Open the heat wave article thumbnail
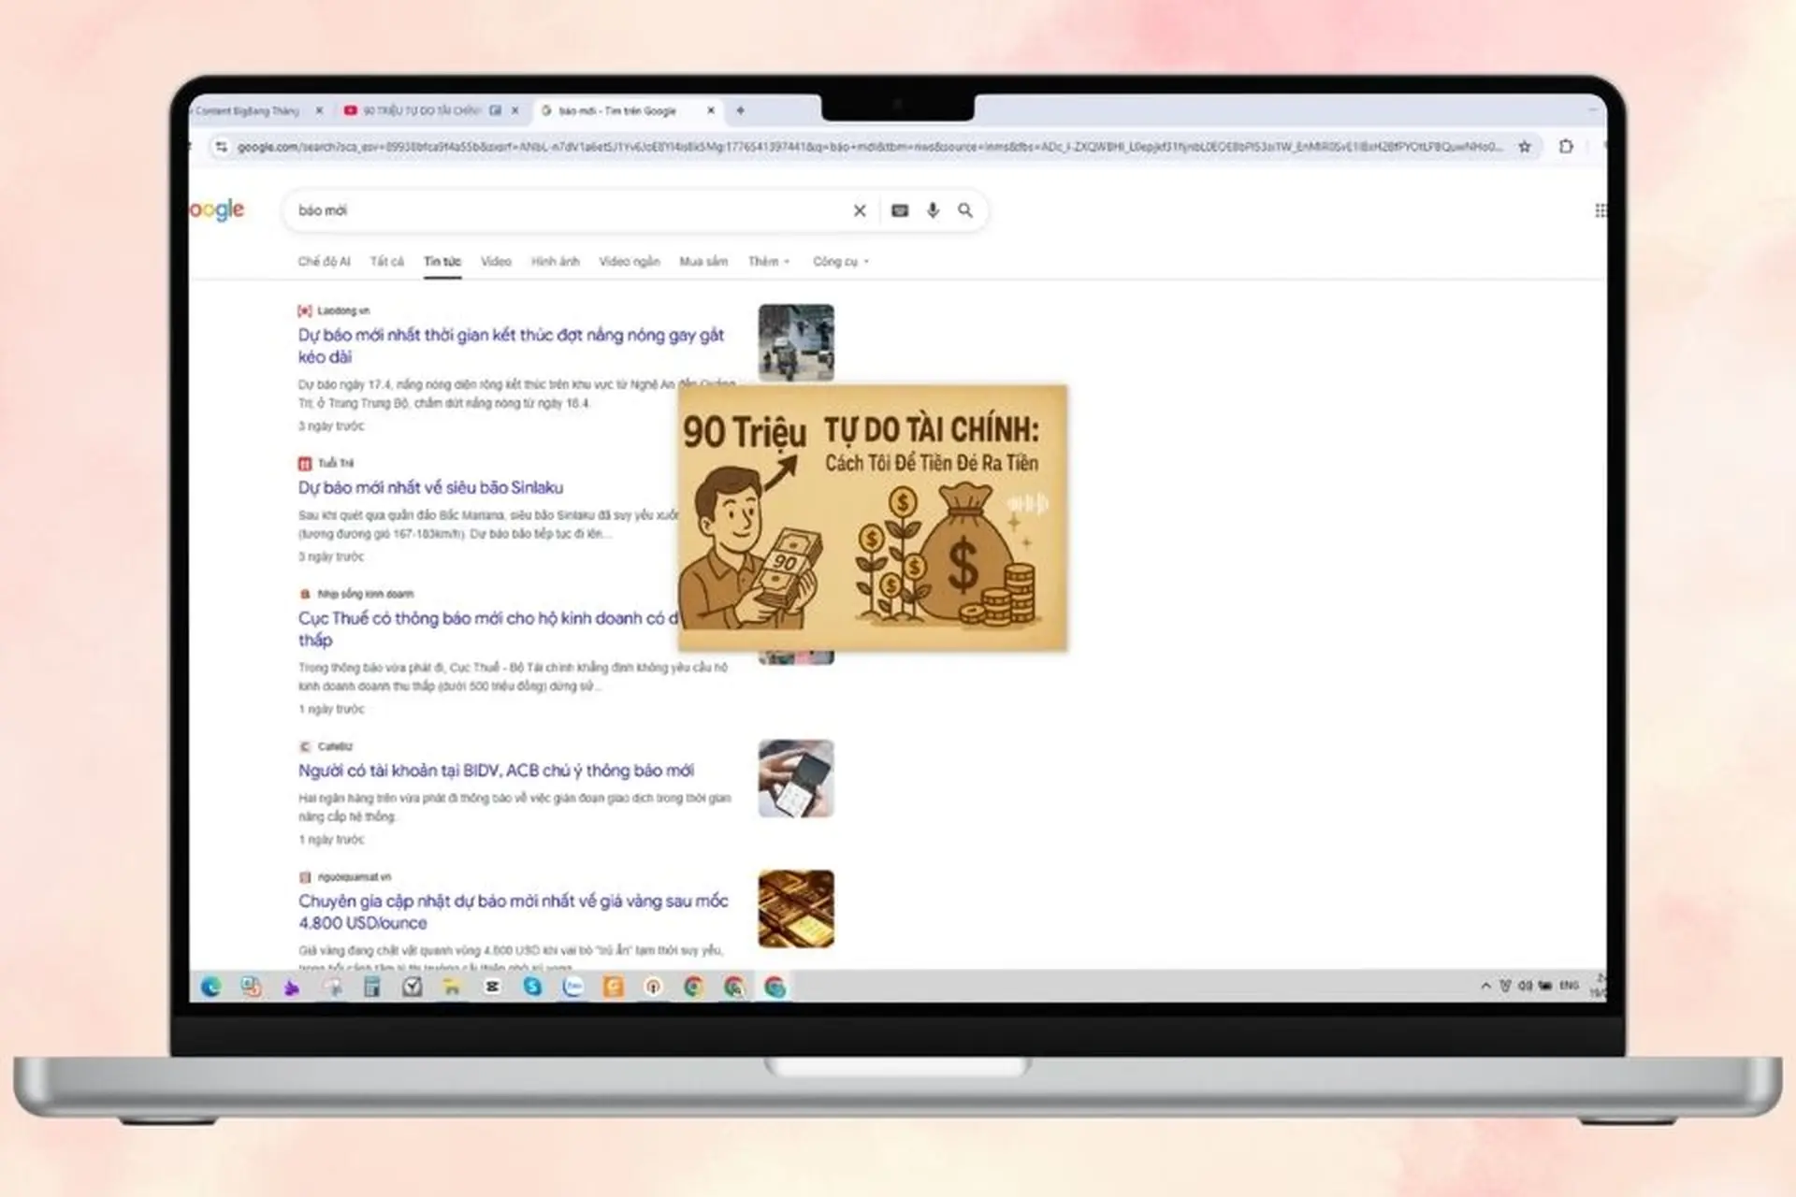Screen dimensions: 1796x1197 796,342
